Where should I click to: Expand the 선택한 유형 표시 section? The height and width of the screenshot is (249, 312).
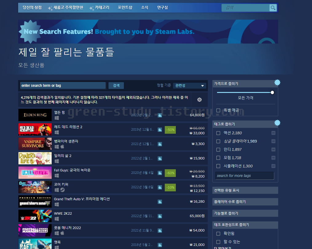click(x=245, y=190)
